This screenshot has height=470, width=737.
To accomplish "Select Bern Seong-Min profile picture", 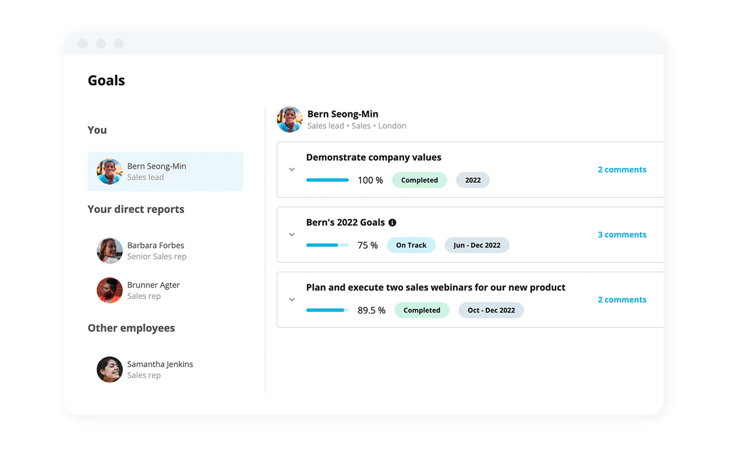I will (110, 171).
